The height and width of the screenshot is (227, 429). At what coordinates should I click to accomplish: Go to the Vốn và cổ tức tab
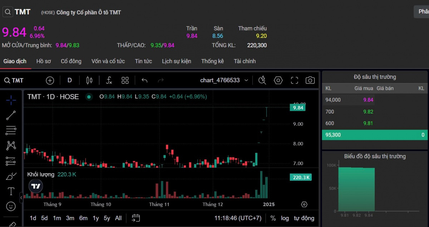click(108, 61)
